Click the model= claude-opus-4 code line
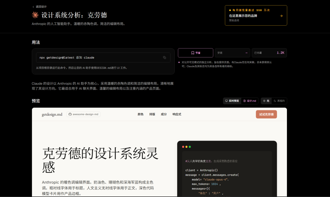330x197 pixels. (210, 180)
